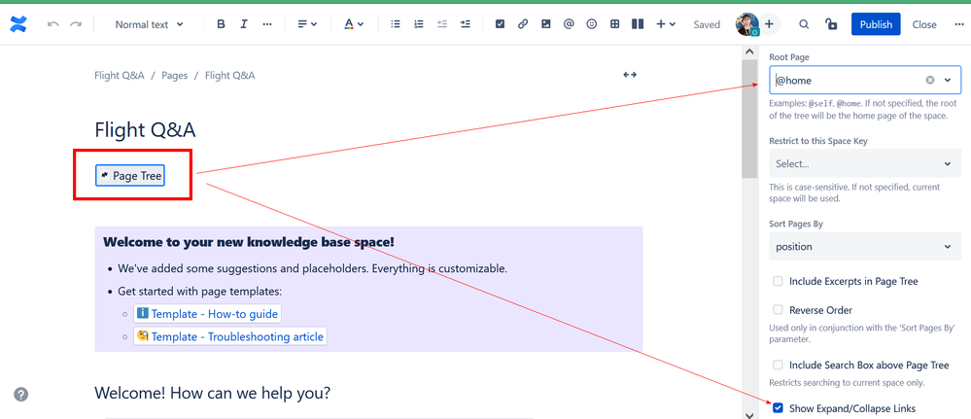
Task: Toggle italic formatting
Action: 244,24
